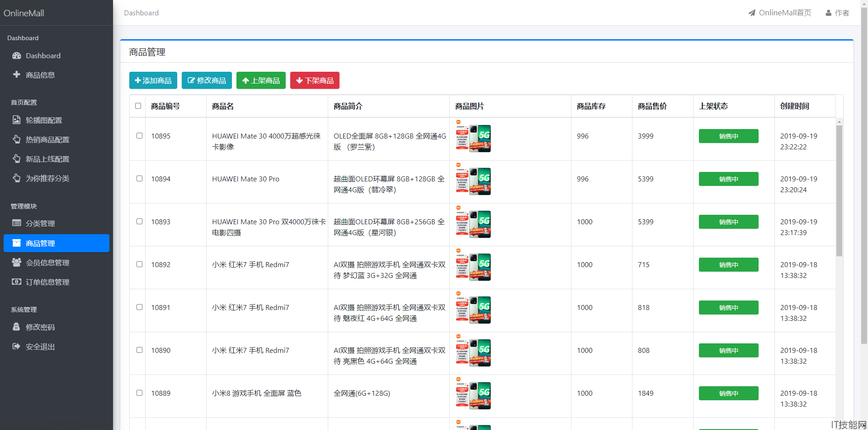Click the Dashboard gauge icon in sidebar

pos(17,55)
